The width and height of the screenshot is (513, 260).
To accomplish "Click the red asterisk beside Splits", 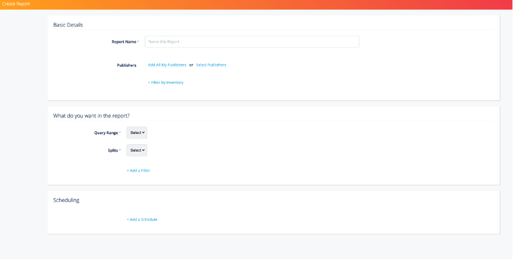I will click(x=120, y=150).
